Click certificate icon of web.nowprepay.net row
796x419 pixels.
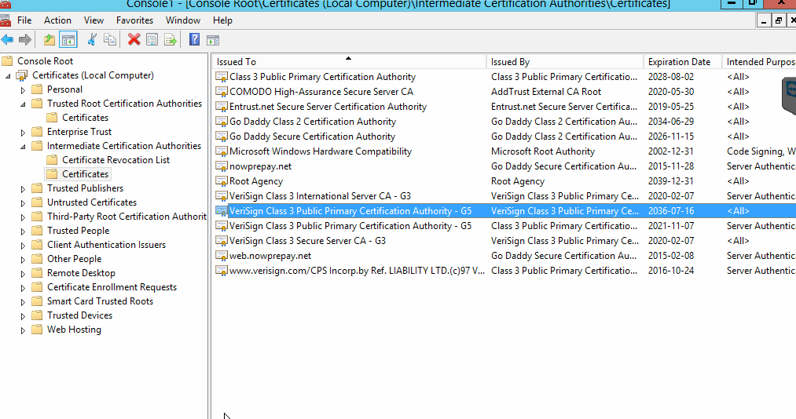pos(222,255)
